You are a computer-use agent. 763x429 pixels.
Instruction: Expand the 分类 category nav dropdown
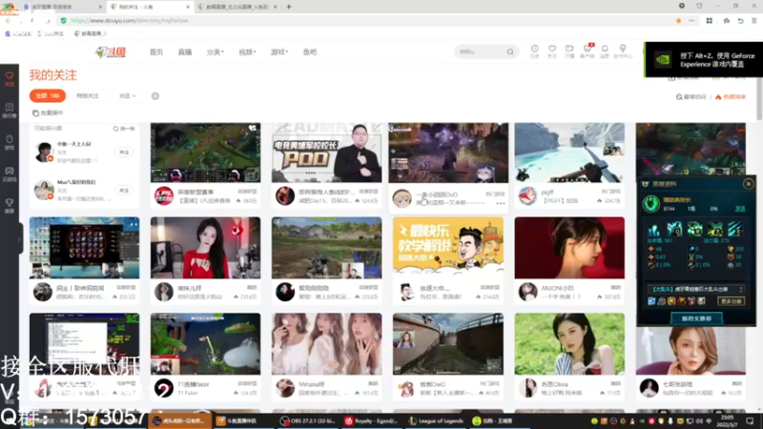pyautogui.click(x=215, y=52)
